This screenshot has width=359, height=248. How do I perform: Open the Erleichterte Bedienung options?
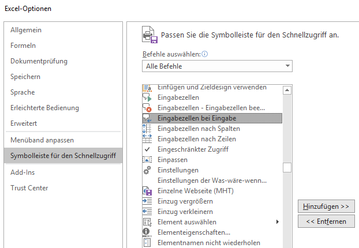point(44,108)
